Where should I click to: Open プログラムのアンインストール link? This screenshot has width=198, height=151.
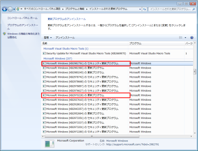[x=23, y=27]
